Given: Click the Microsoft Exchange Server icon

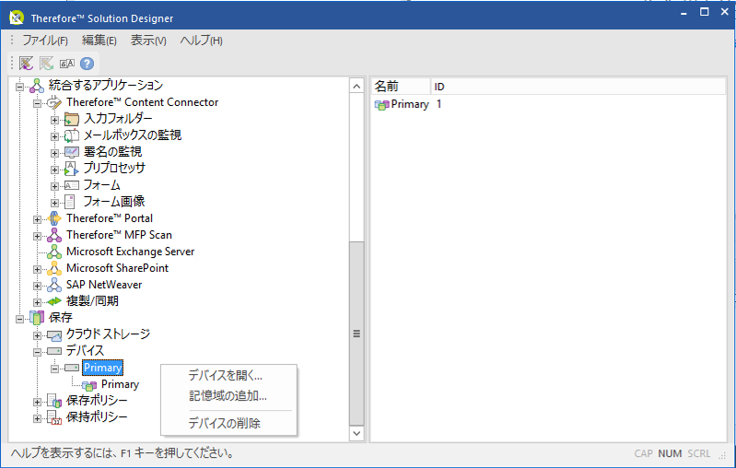Looking at the screenshot, I should point(54,252).
